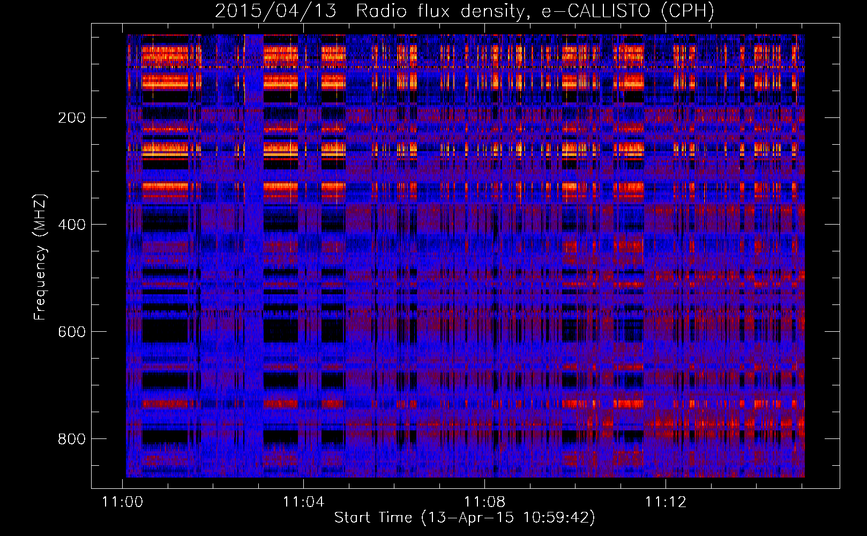Click the 400 frequency tick label

[x=72, y=225]
